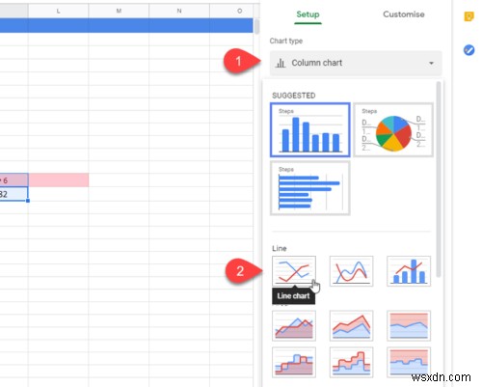Open the Keep notes side panel icon

469,16
